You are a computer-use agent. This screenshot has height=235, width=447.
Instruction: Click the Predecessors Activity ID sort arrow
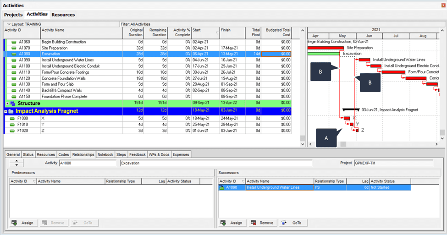coord(34,181)
